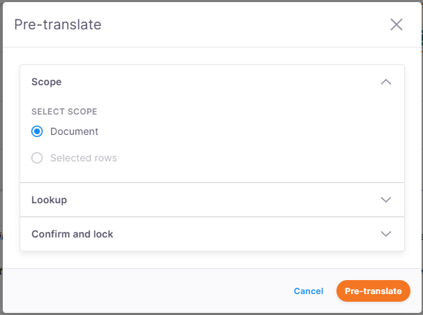Image resolution: width=423 pixels, height=315 pixels.
Task: Click the blank area below Selected rows
Action: tap(209, 174)
